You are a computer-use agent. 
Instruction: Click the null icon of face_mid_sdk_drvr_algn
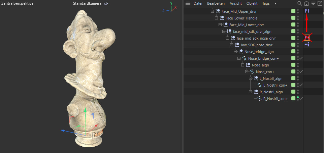[229, 31]
